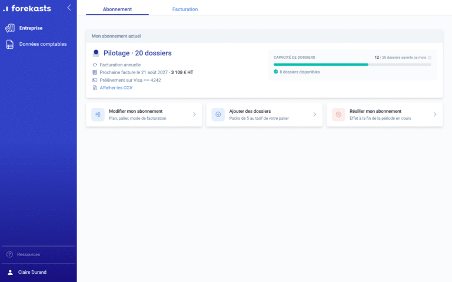This screenshot has width=452, height=282.
Task: Click Effet à la fin de la période subtitle
Action: pyautogui.click(x=380, y=118)
